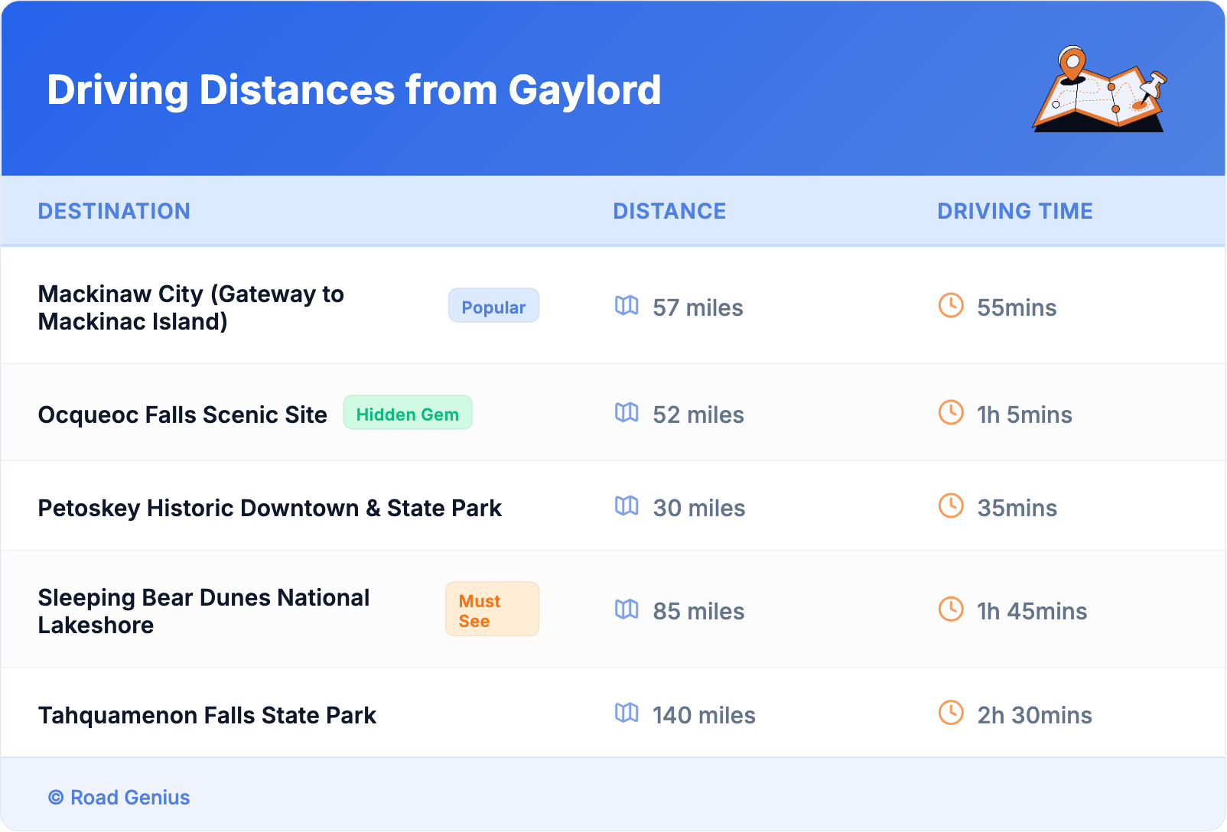
Task: Select the Hidden Gem badge
Action: click(x=408, y=414)
